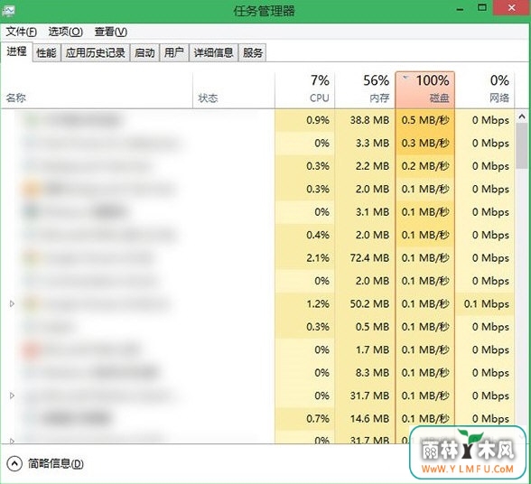Switch to the 应用历史记录 tab

point(96,52)
